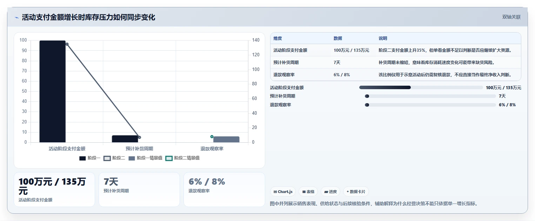Click the 表格 tag

308,192
